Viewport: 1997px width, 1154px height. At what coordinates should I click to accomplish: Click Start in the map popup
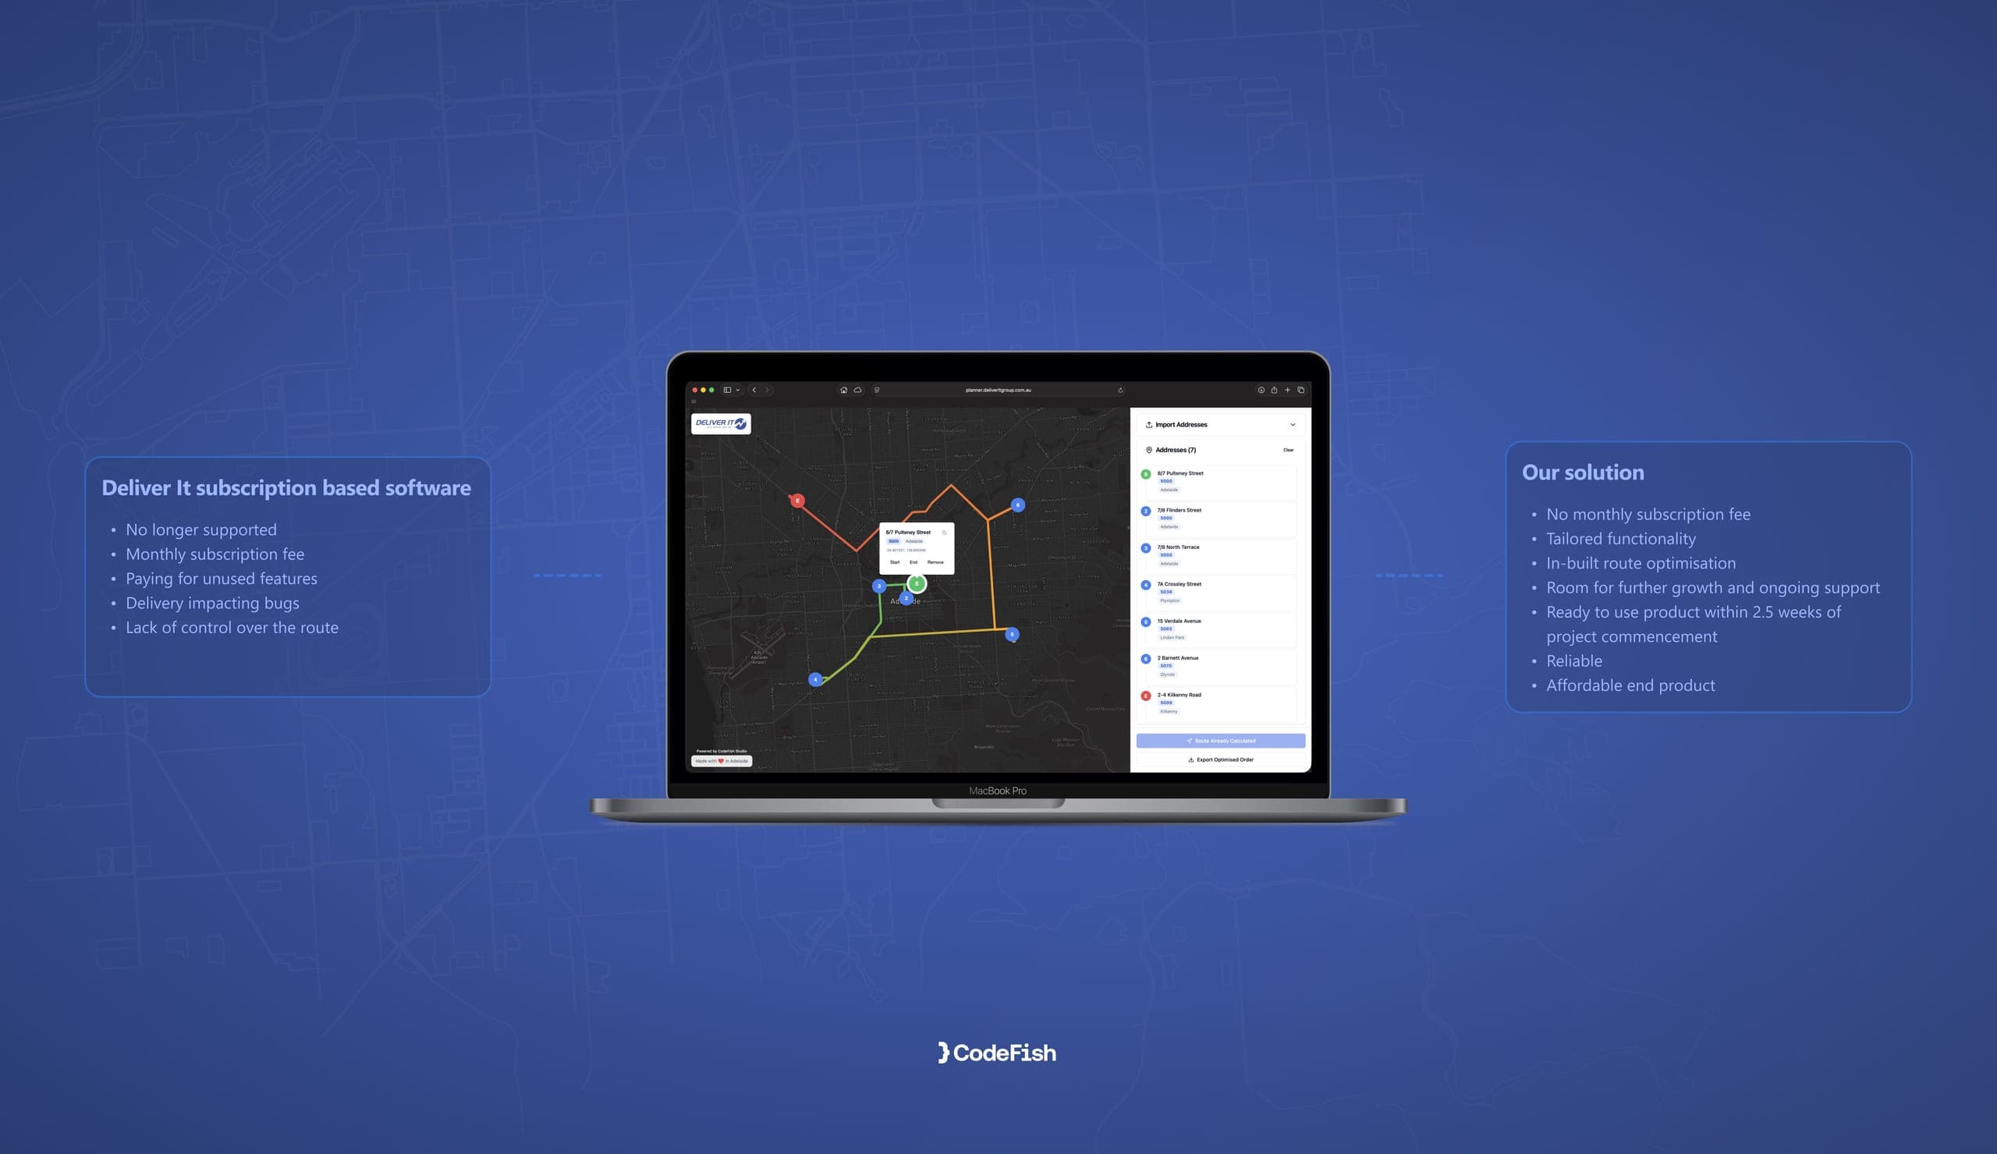coord(895,562)
